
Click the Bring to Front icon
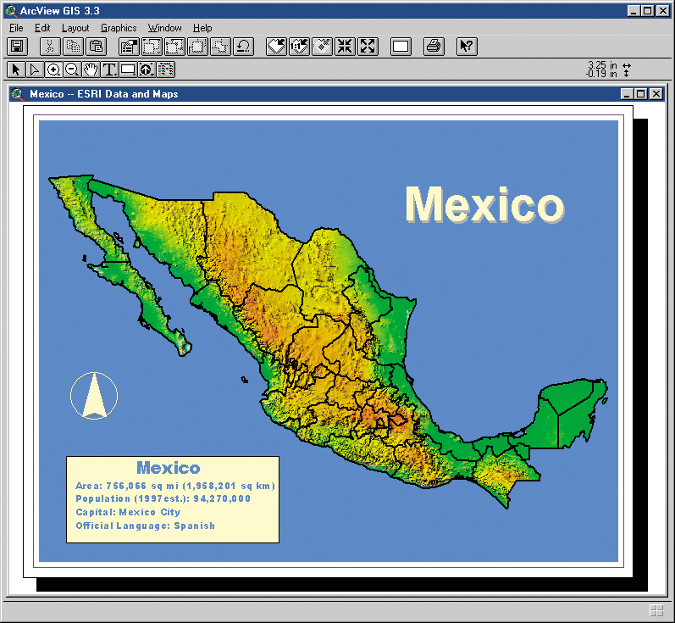(197, 46)
